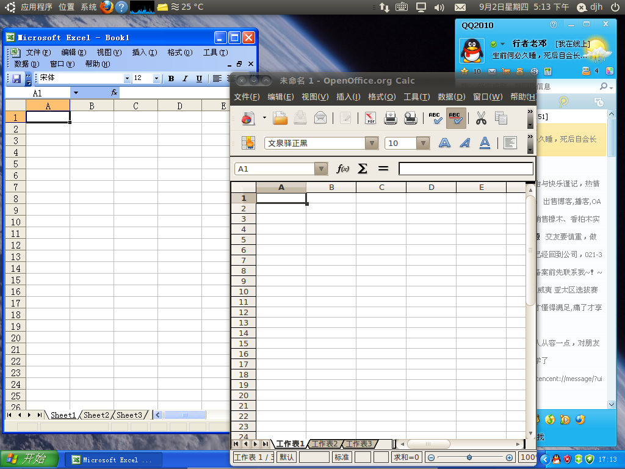Click the Save icon in Excel toolbar

click(x=16, y=79)
